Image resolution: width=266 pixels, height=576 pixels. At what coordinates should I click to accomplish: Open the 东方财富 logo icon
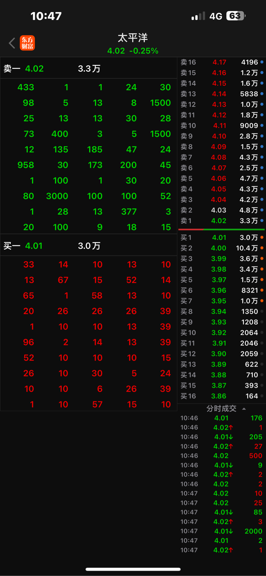(27, 43)
